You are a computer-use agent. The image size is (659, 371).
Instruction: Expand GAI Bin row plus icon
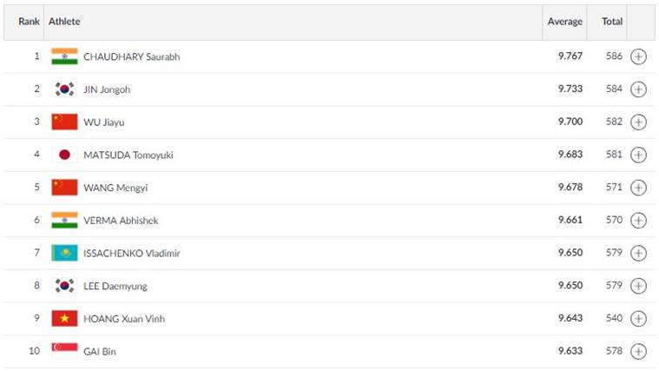tap(638, 351)
